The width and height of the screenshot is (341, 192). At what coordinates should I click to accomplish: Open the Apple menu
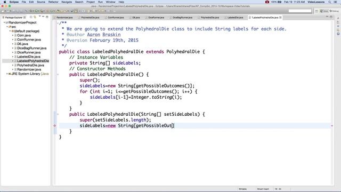click(5, 2)
